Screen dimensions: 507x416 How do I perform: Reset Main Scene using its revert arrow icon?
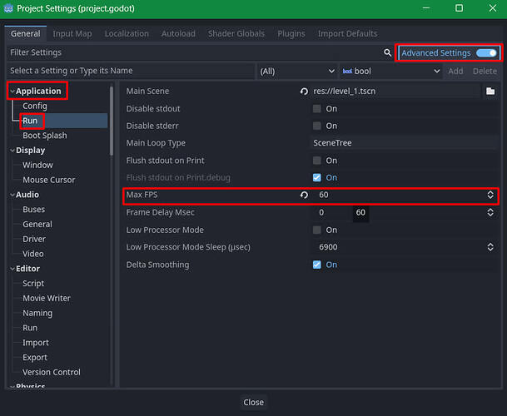click(305, 91)
